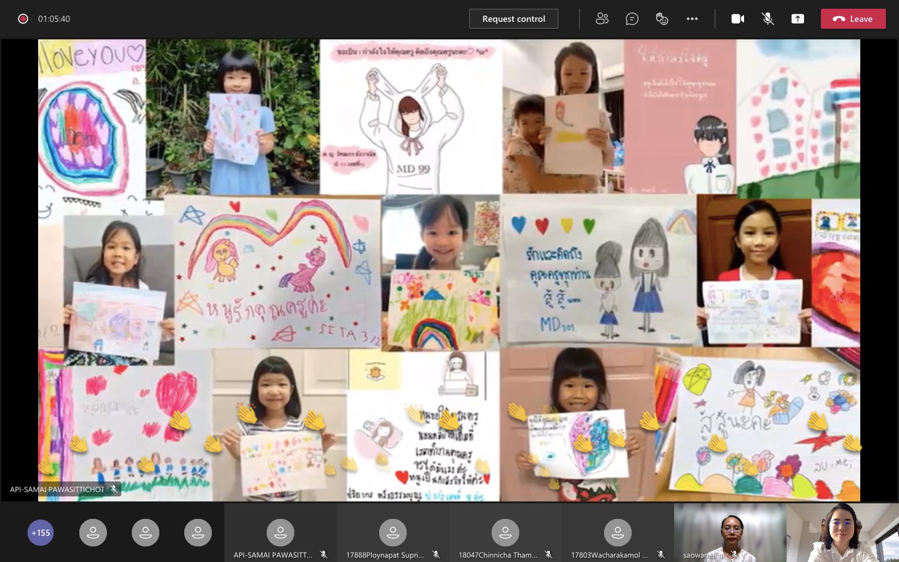Select 17803Wacharakamol participant tile avatar

(618, 533)
